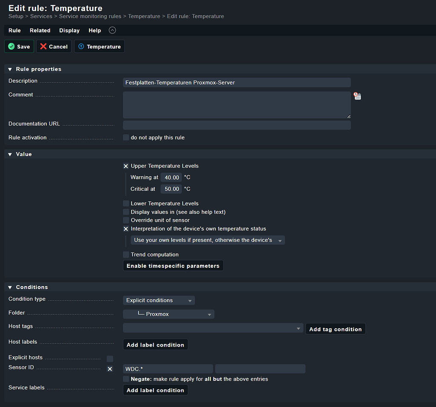Click the red X Cancel icon
This screenshot has width=436, height=407.
43,46
